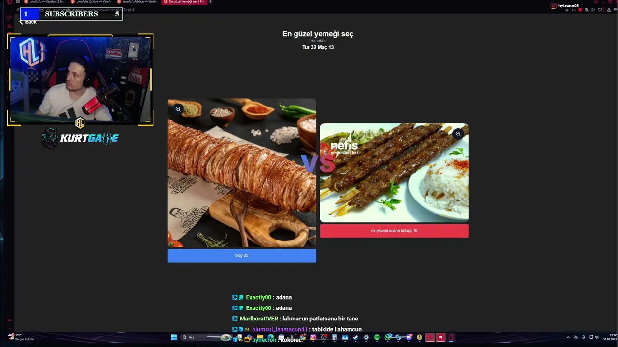Open Windows Start menu

pos(174,337)
